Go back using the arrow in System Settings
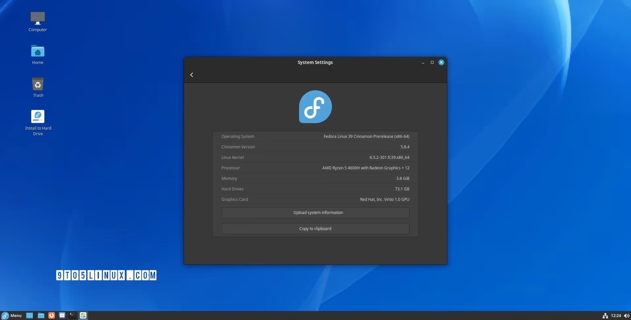The image size is (631, 320). coord(191,75)
